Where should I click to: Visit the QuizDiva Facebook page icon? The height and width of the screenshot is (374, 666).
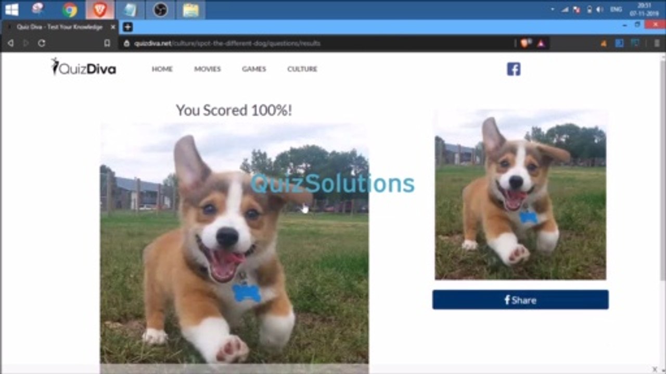click(514, 69)
